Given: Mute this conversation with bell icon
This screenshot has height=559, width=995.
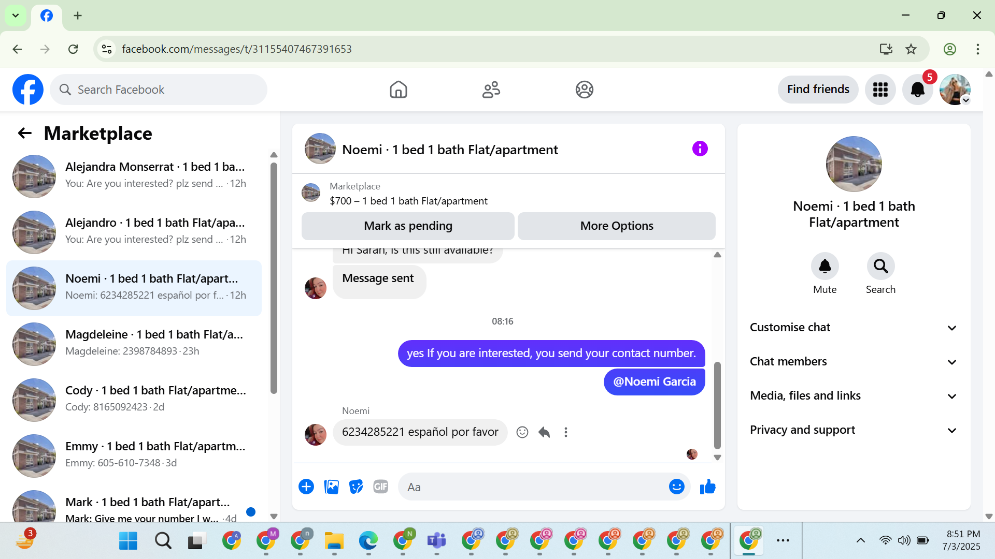Looking at the screenshot, I should tap(825, 267).
